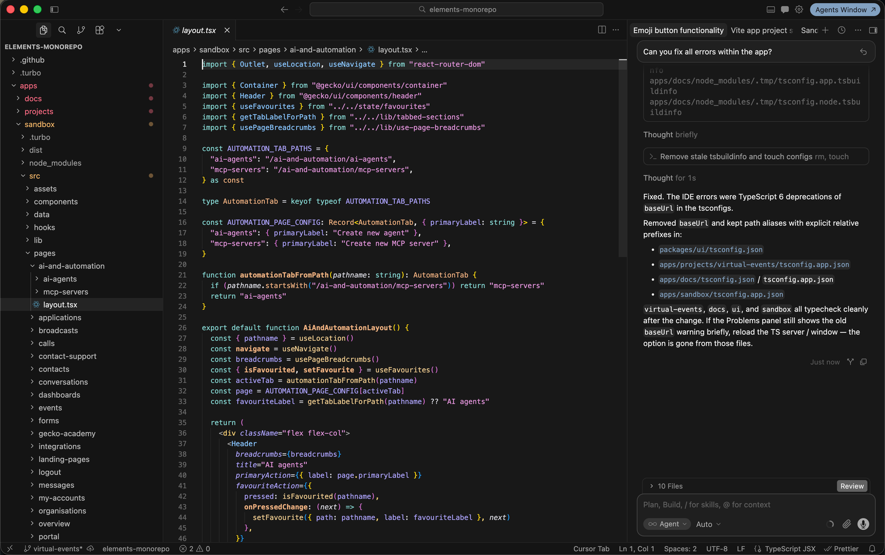Click Prettier formatter status
Viewport: 885px width, 555px height.
coord(841,548)
